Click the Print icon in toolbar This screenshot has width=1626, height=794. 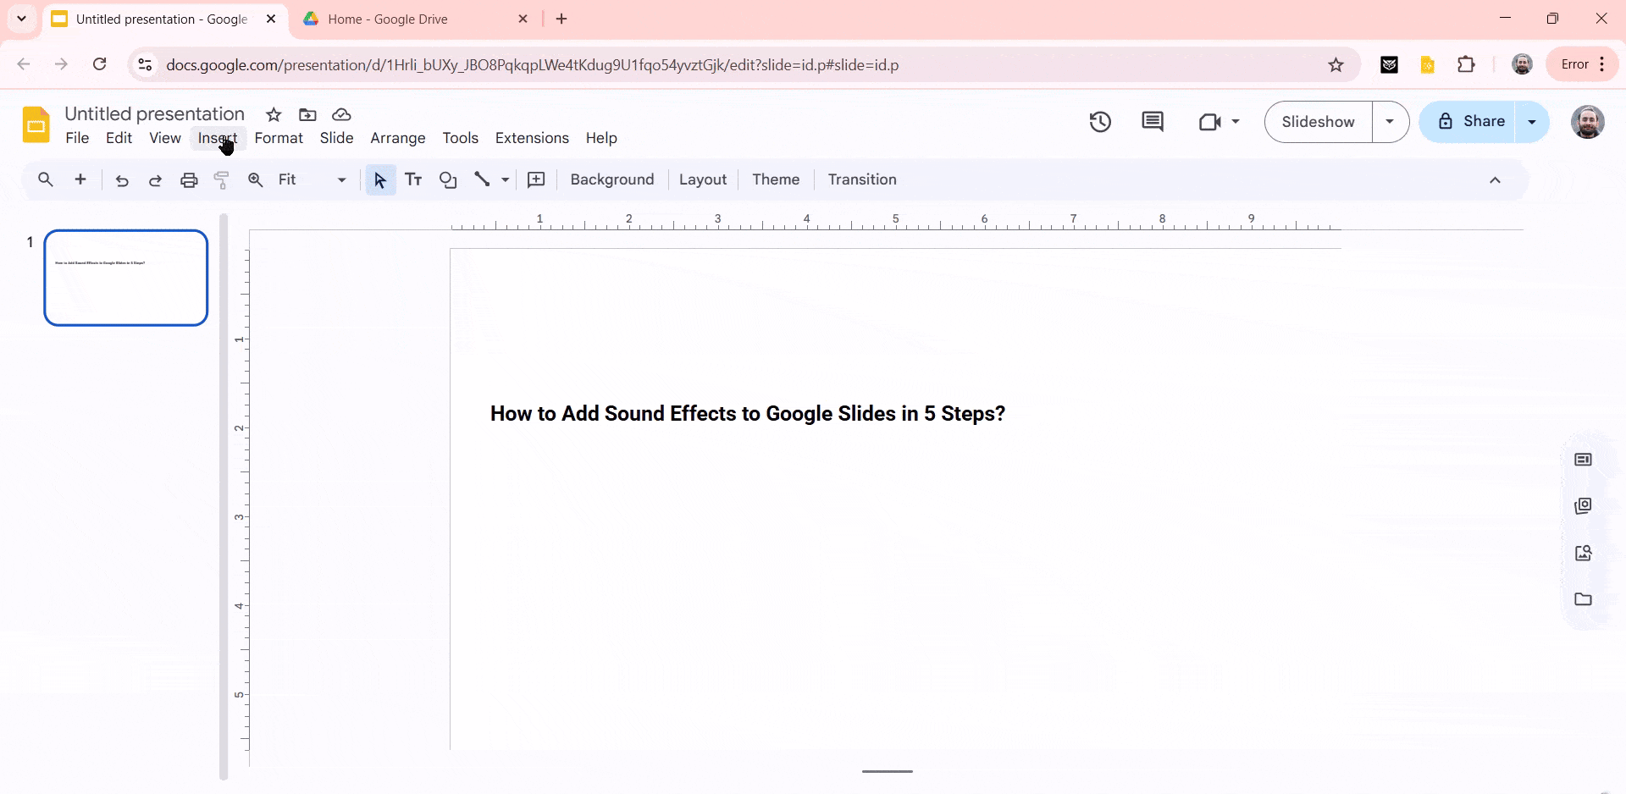(x=188, y=179)
